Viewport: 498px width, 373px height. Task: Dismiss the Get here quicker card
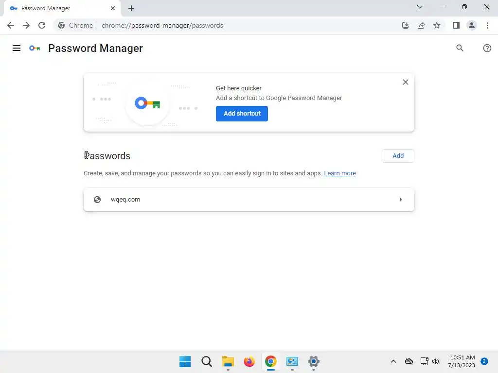point(405,82)
